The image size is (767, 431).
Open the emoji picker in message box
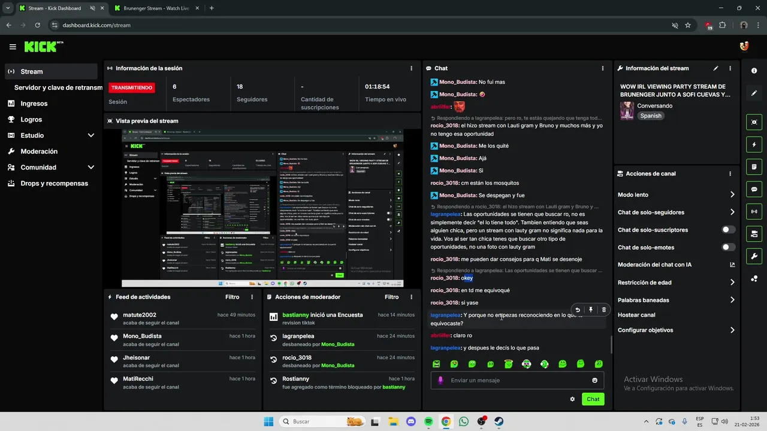coord(594,380)
